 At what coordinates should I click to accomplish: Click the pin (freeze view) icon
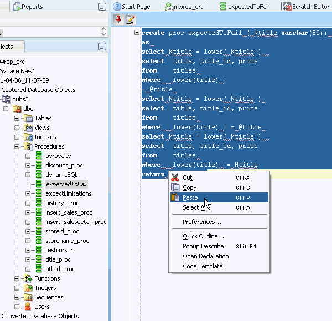118,19
